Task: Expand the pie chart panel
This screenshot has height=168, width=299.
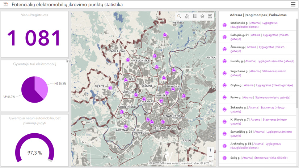Action: 68,61
